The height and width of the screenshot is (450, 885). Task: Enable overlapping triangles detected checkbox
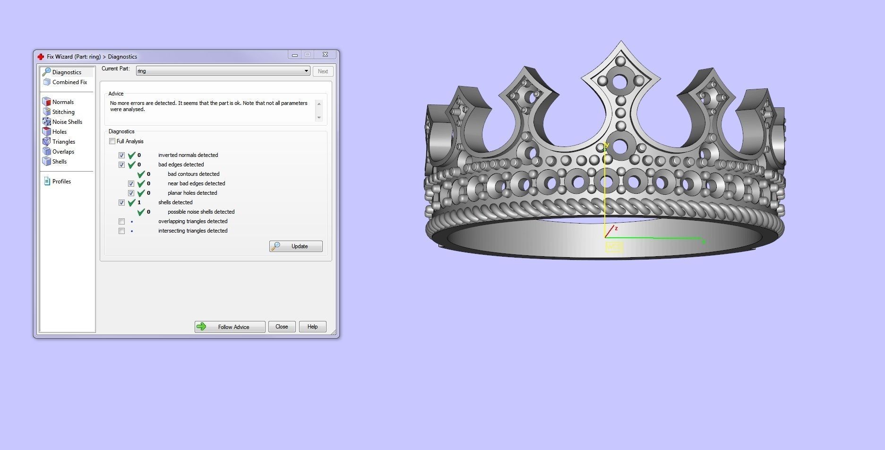pyautogui.click(x=121, y=221)
